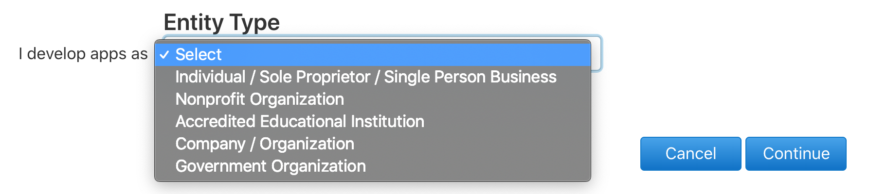
Task: Dismiss the form with Cancel
Action: (690, 154)
